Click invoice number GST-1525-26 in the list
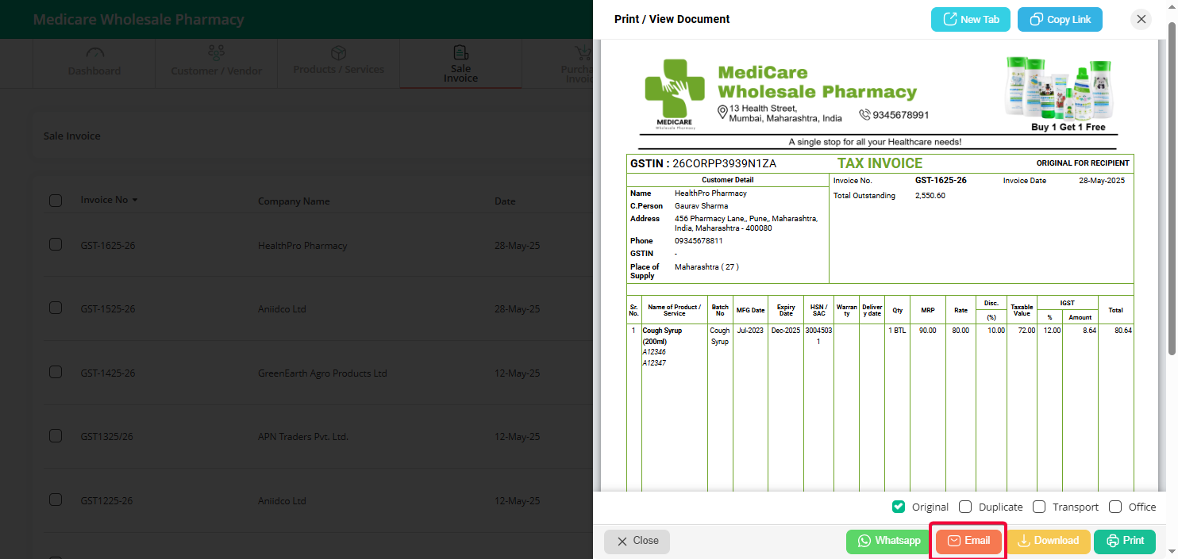Screen dimensions: 1178x559 108,309
